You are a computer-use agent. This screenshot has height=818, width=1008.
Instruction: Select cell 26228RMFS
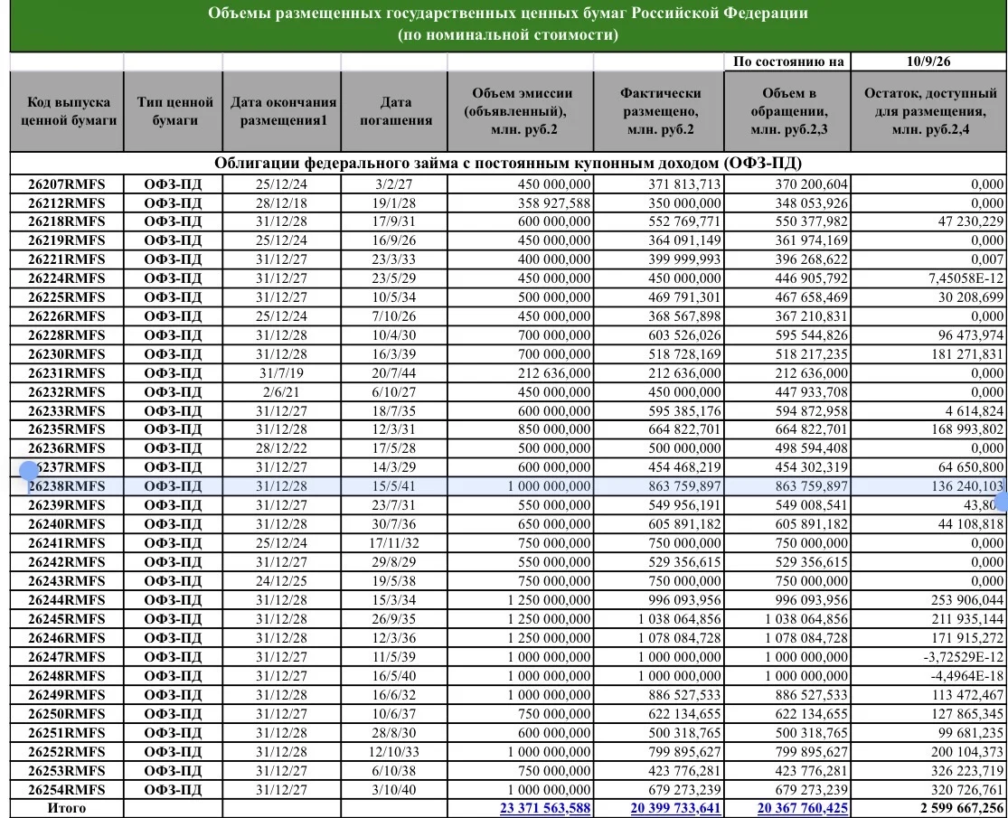point(67,335)
